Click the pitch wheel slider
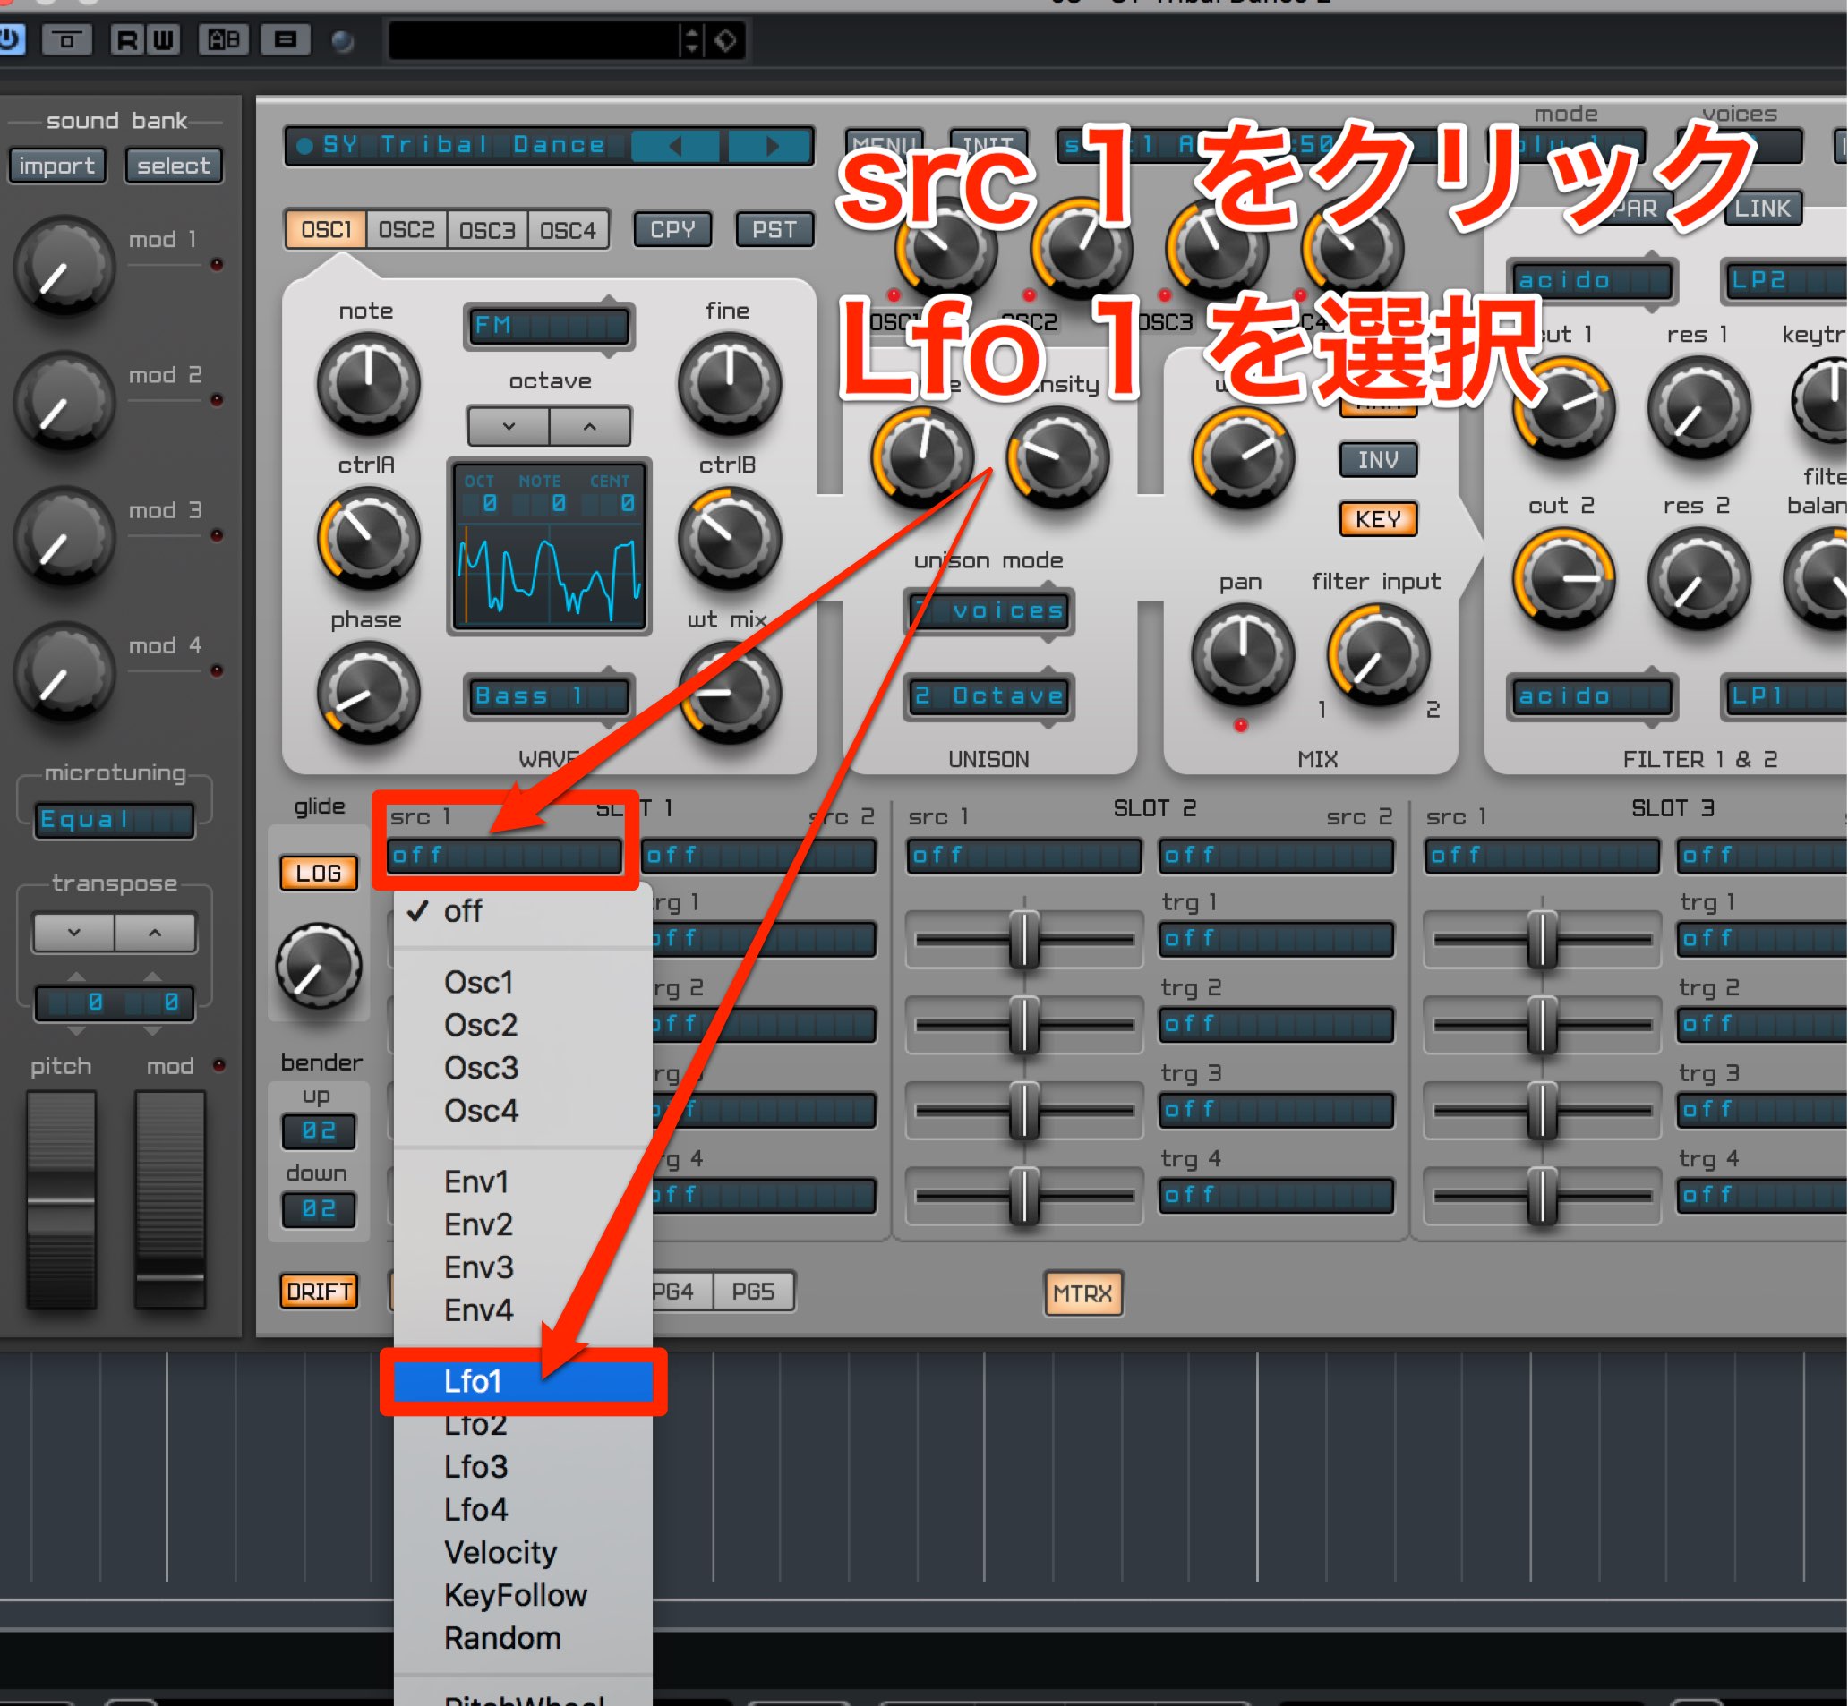 click(x=61, y=1199)
